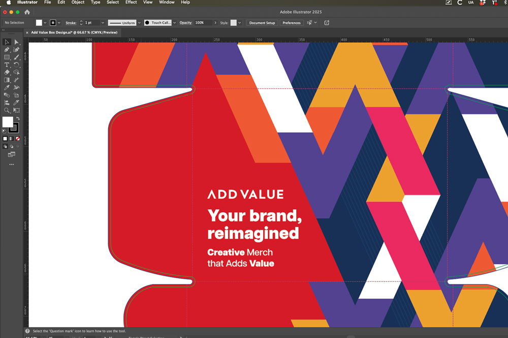Click the Preferences button
Image resolution: width=508 pixels, height=338 pixels.
click(x=292, y=23)
